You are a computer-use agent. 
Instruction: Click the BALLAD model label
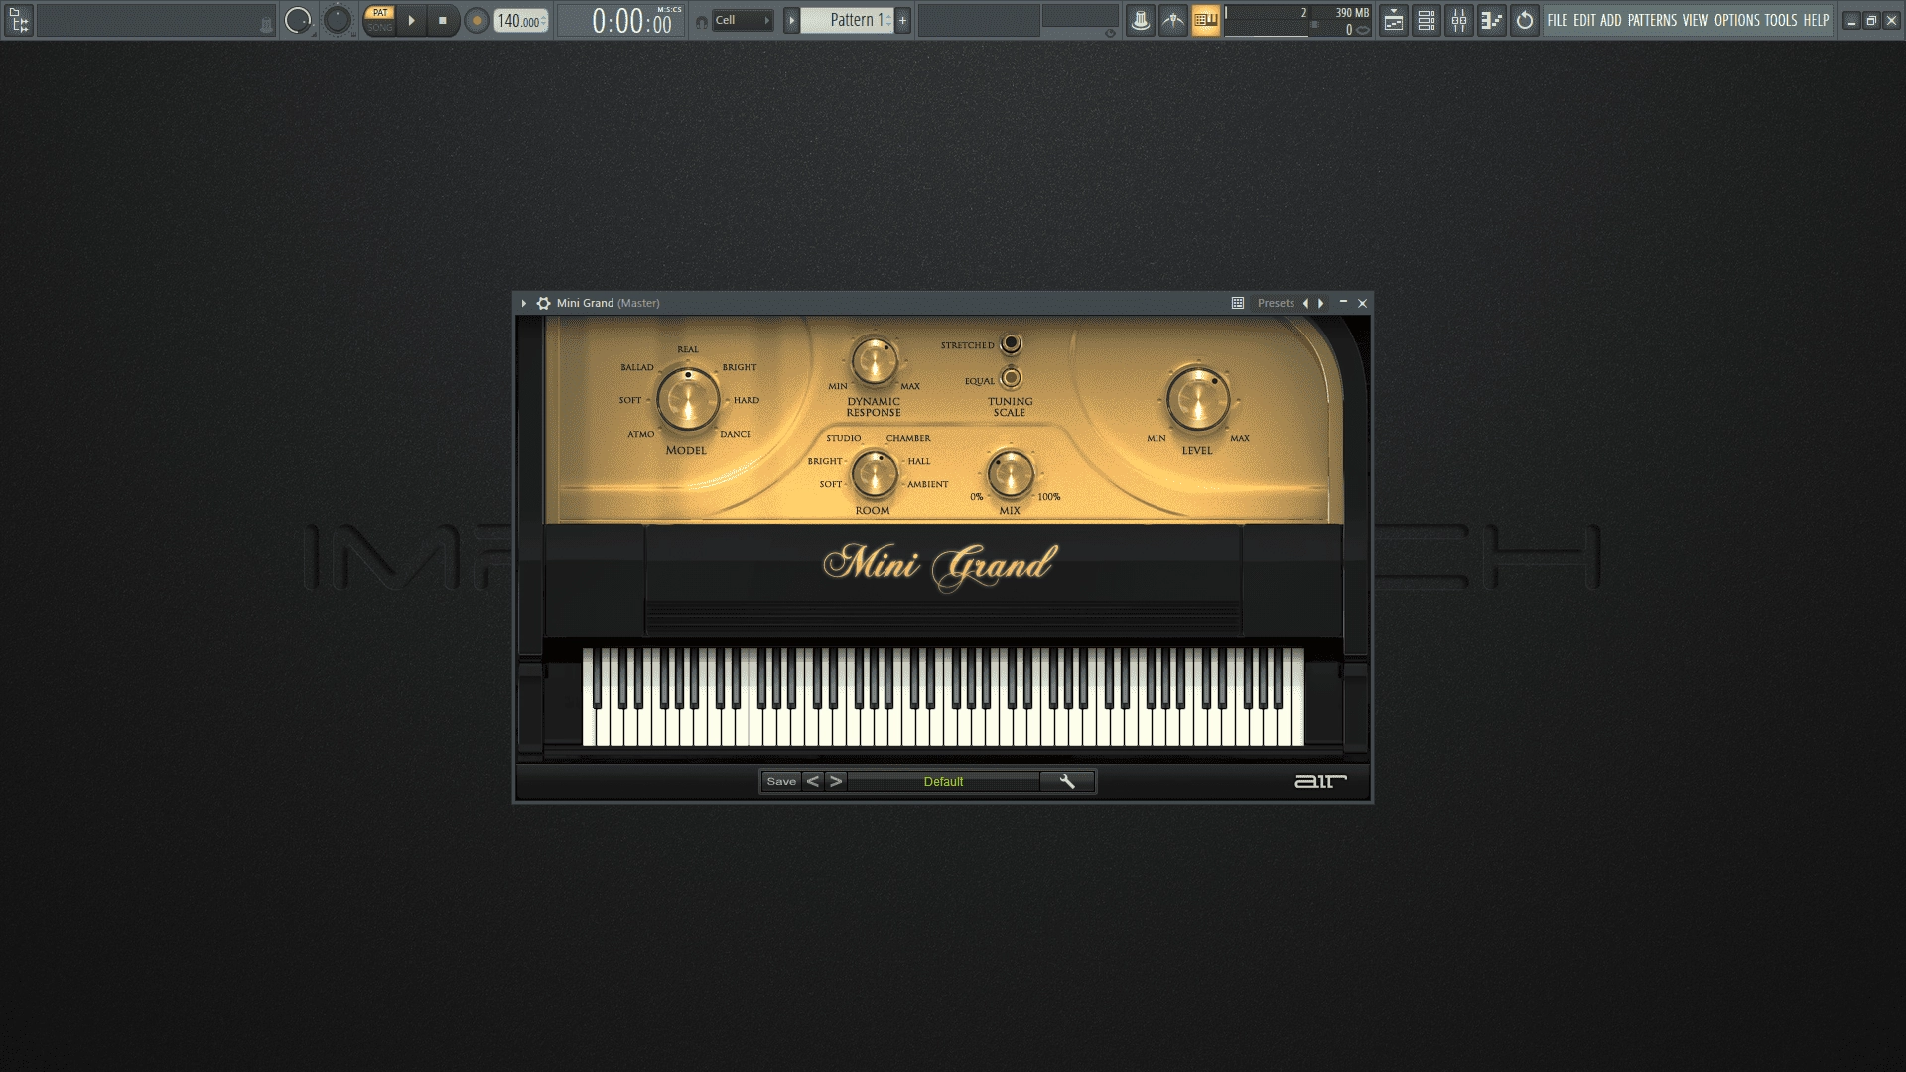pos(637,367)
